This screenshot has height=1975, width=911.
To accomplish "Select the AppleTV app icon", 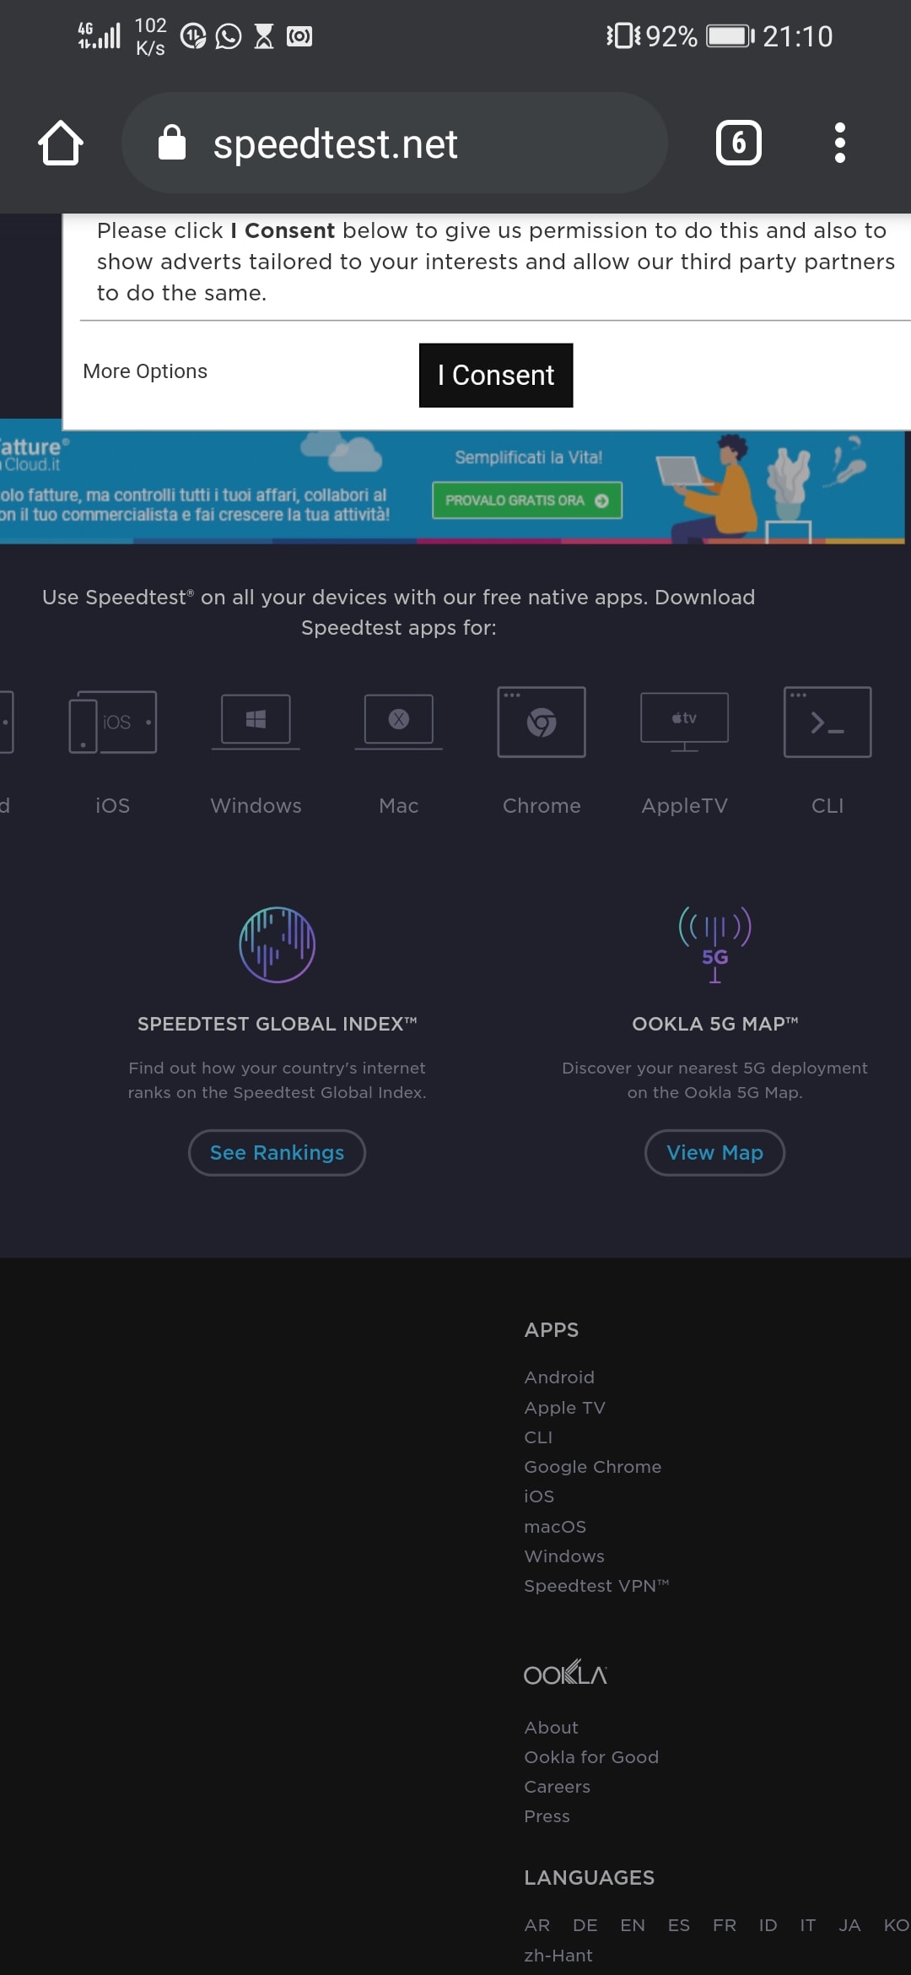I will (x=684, y=722).
